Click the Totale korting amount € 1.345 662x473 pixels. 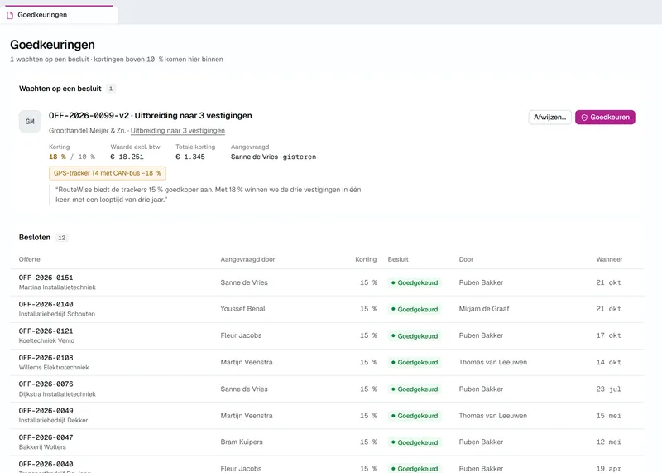click(190, 157)
